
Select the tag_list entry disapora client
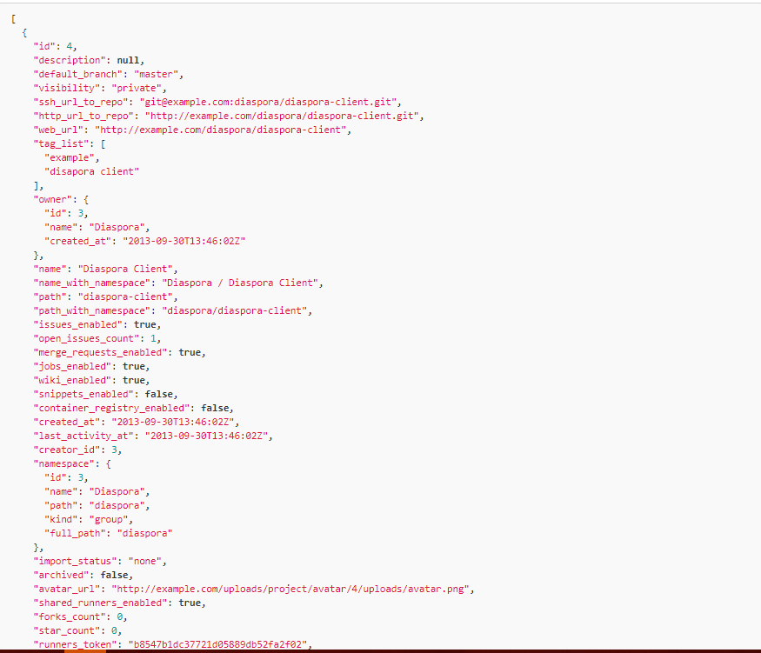tap(92, 171)
